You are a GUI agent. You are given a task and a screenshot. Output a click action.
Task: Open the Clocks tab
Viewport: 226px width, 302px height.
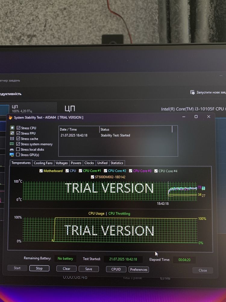89,163
